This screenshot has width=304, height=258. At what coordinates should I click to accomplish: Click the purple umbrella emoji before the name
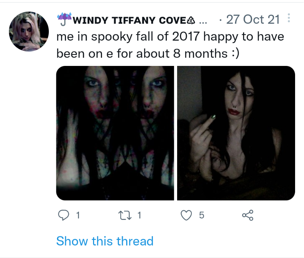(x=65, y=19)
